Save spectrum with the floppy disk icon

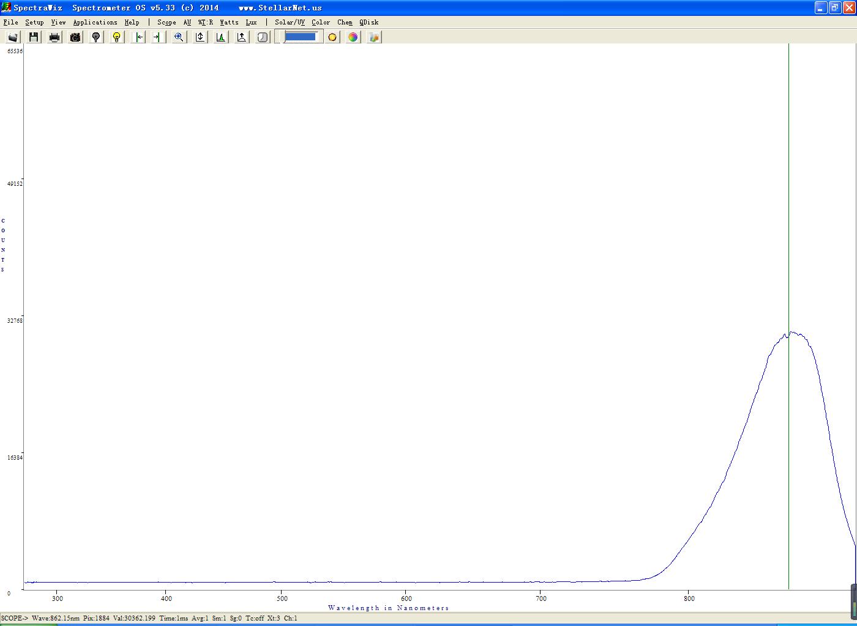tap(34, 37)
